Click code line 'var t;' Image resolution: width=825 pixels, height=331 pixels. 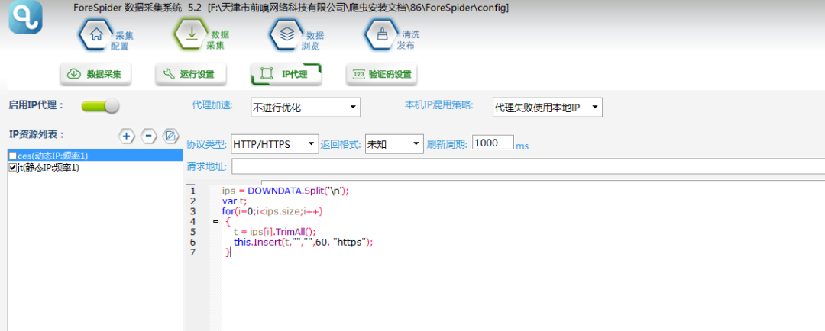[x=235, y=201]
